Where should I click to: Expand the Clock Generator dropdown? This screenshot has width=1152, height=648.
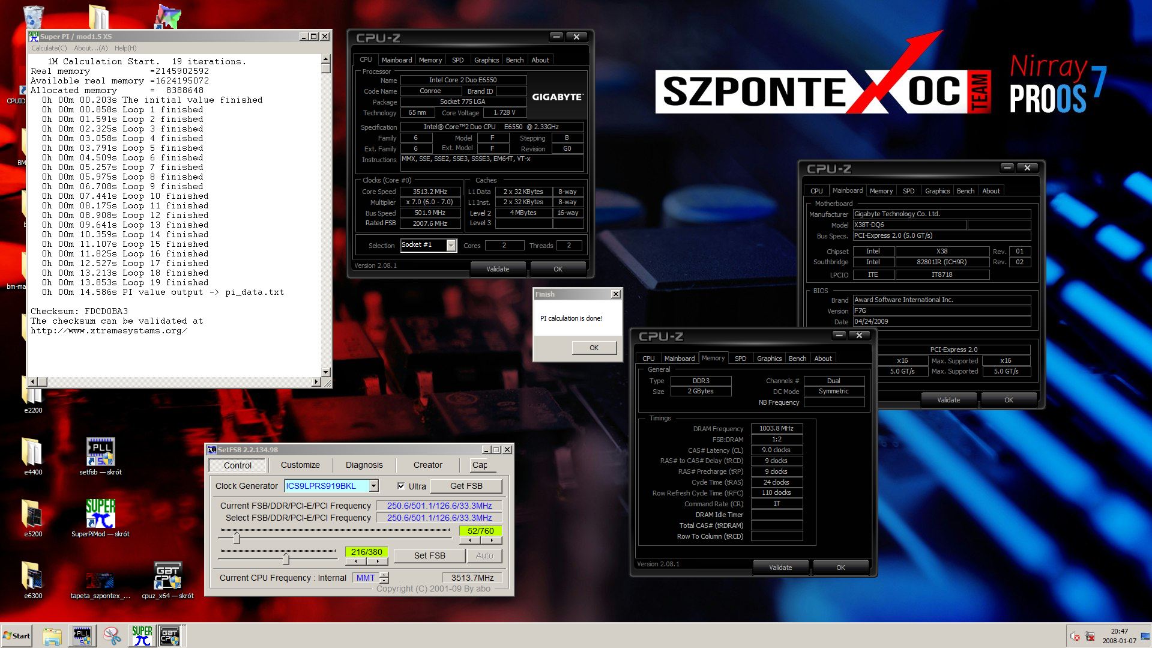pyautogui.click(x=374, y=486)
